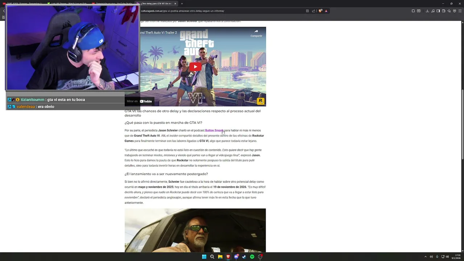Click heading ¿El lanzamiento va a ser nuevamente postergado?
The image size is (464, 261).
pos(166,174)
